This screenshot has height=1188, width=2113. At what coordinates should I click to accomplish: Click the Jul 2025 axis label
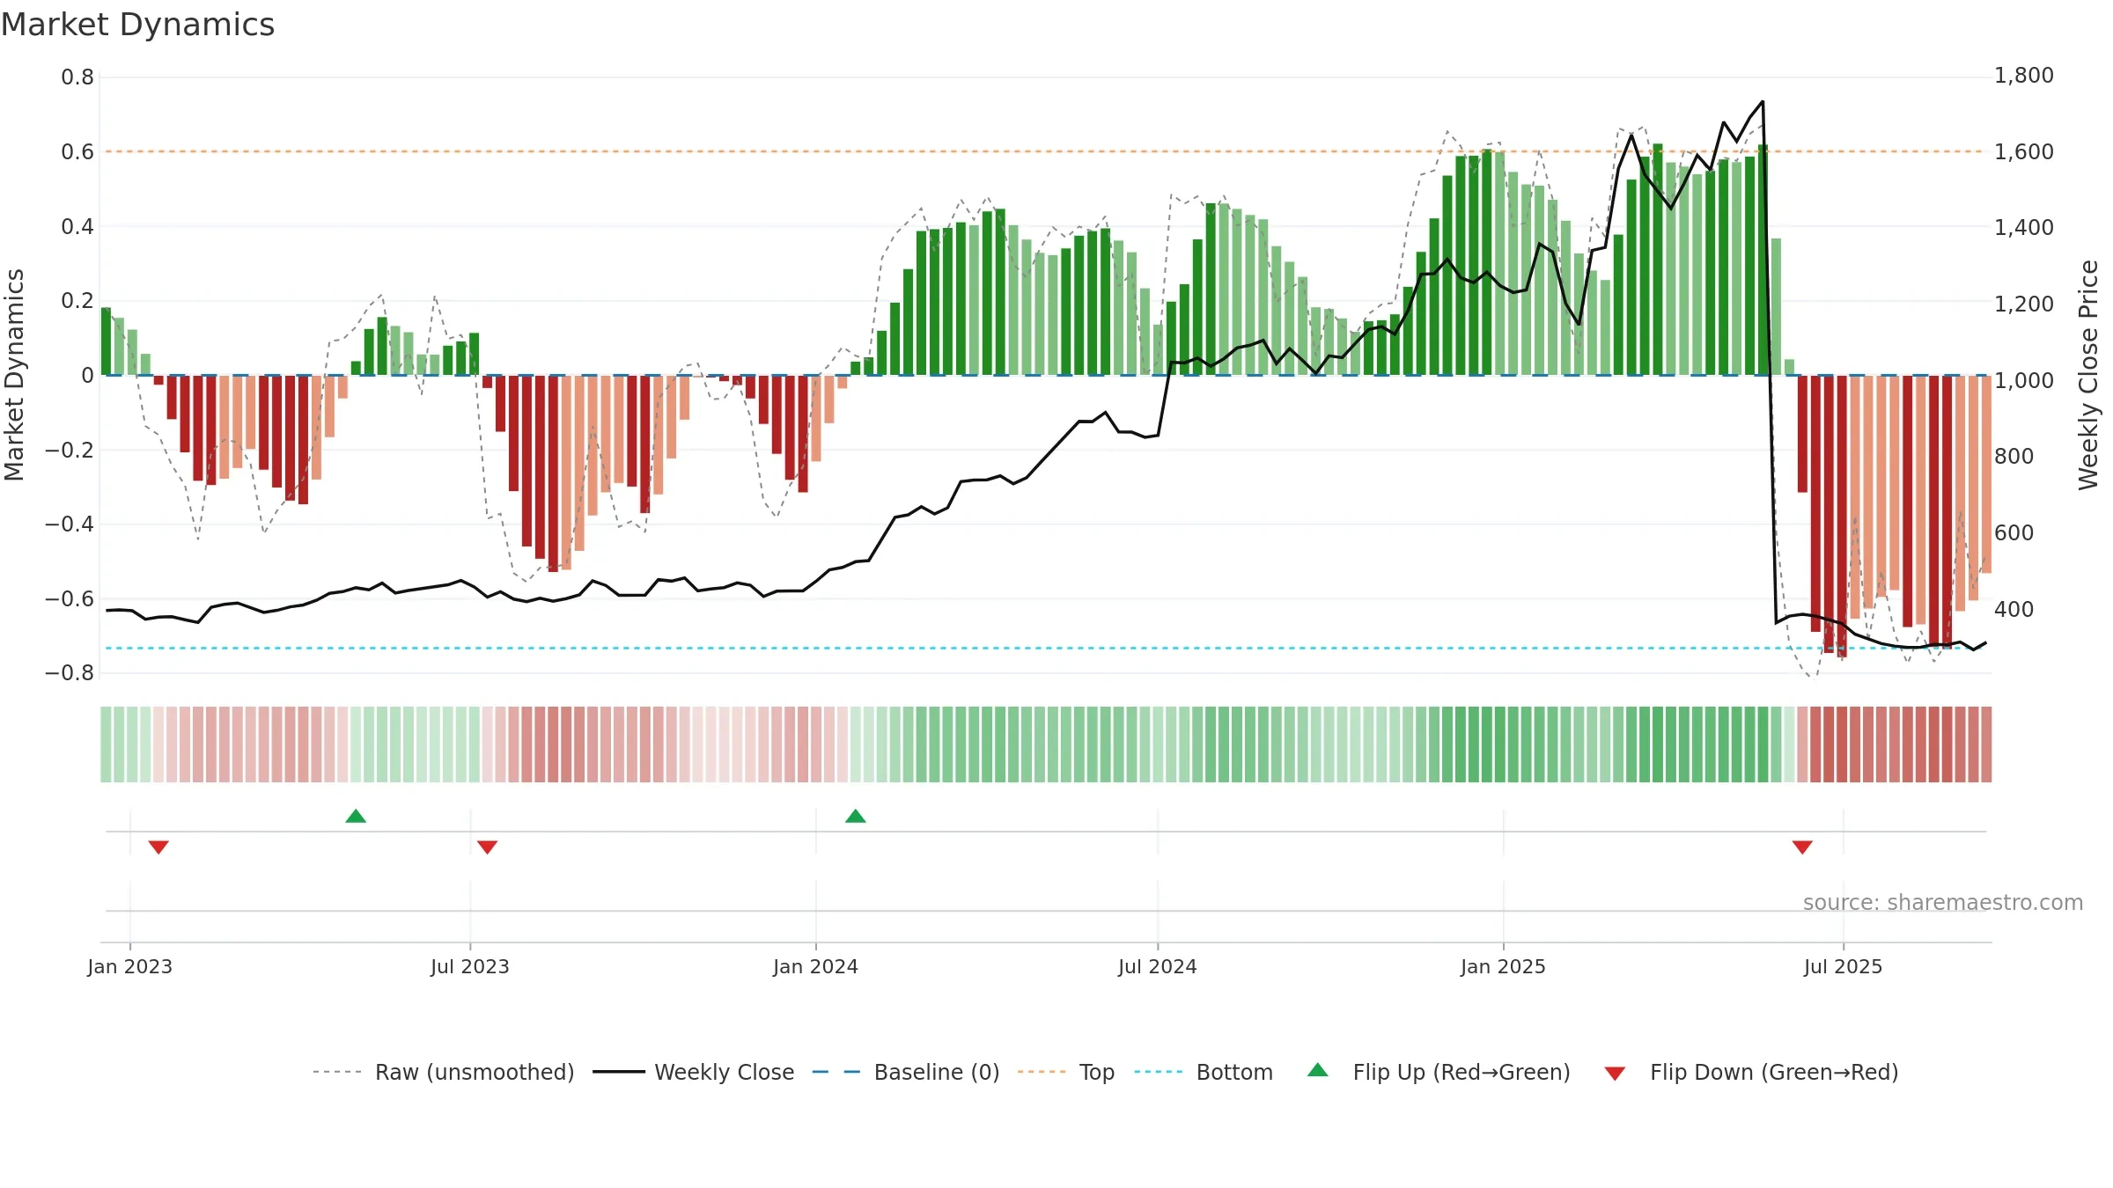(1844, 966)
